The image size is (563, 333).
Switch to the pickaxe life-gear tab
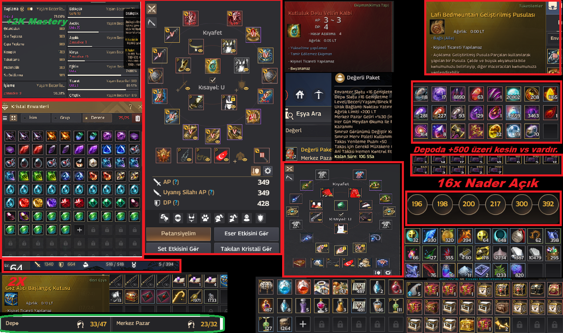(152, 23)
